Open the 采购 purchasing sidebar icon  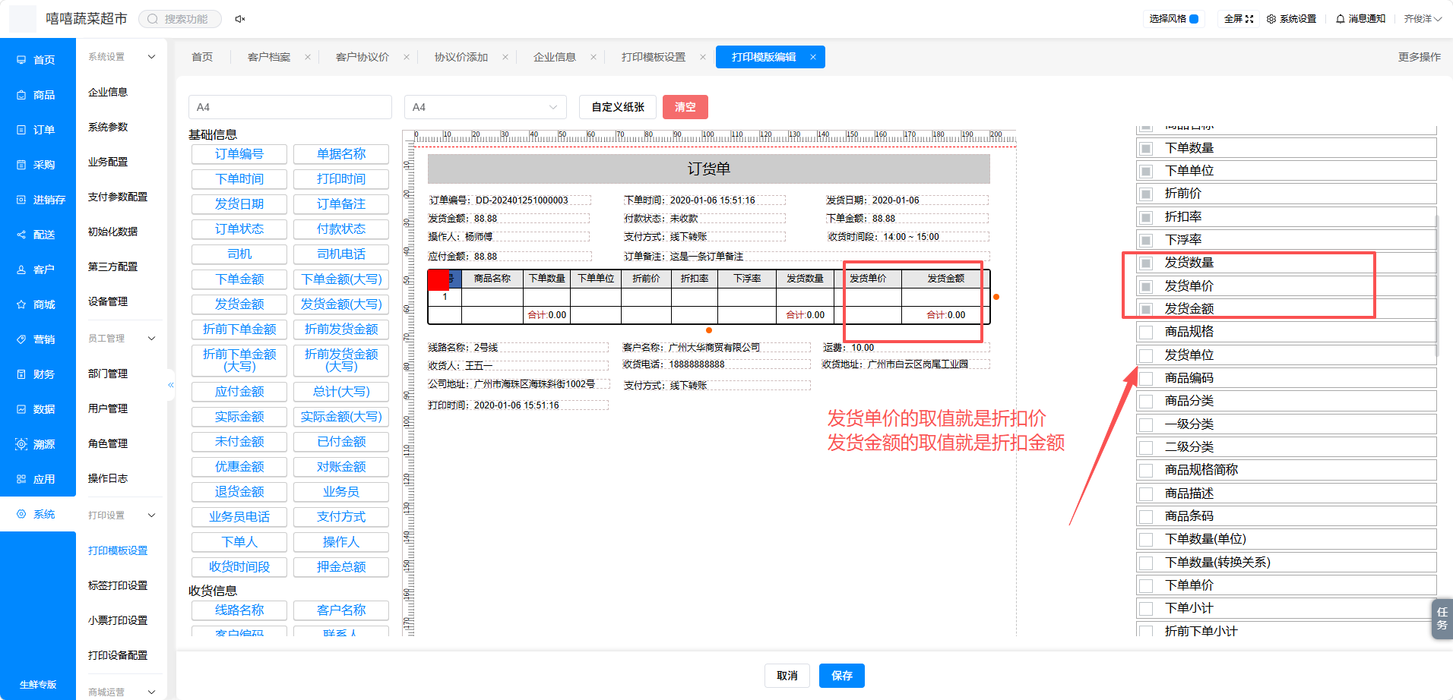[x=21, y=165]
